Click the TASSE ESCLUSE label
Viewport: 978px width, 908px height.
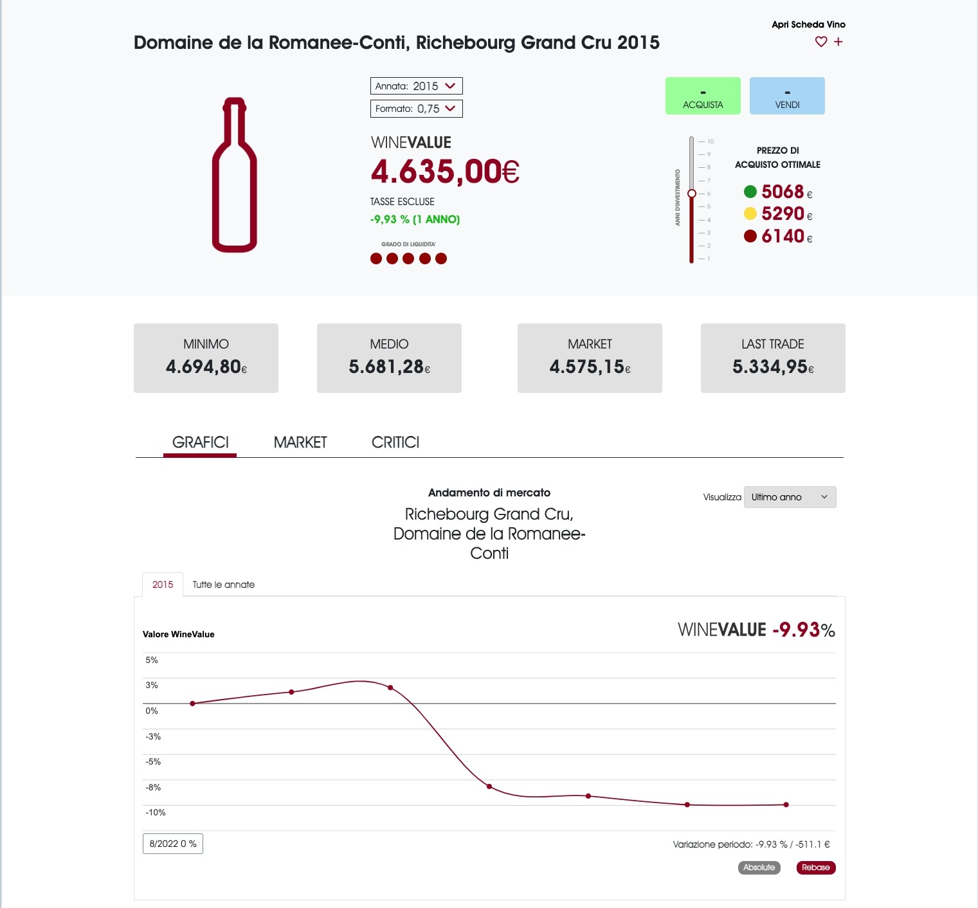[x=403, y=202]
